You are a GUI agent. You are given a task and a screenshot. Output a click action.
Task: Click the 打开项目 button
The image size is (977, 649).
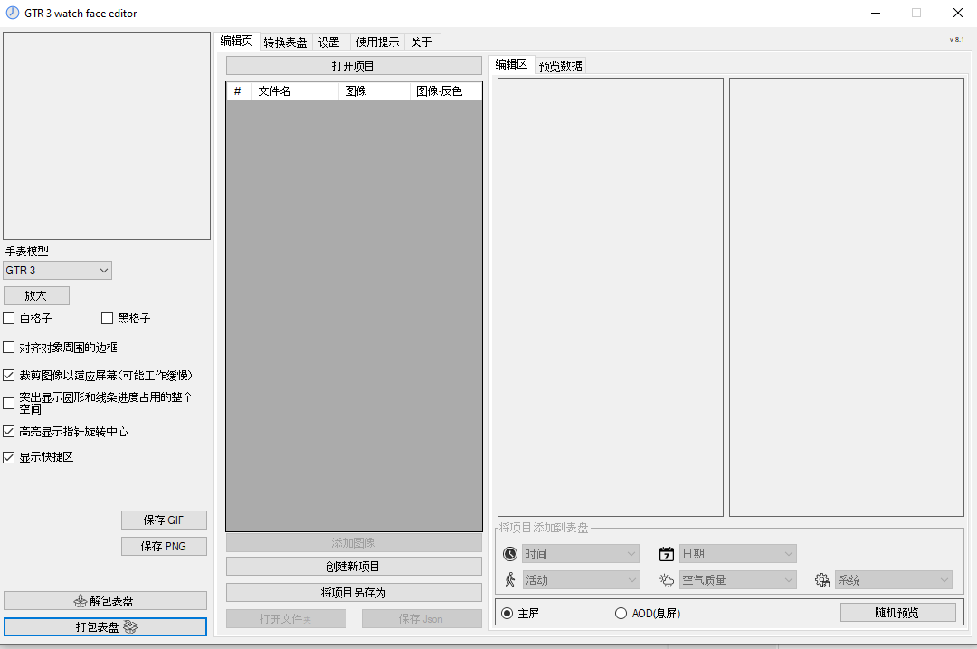(x=354, y=66)
